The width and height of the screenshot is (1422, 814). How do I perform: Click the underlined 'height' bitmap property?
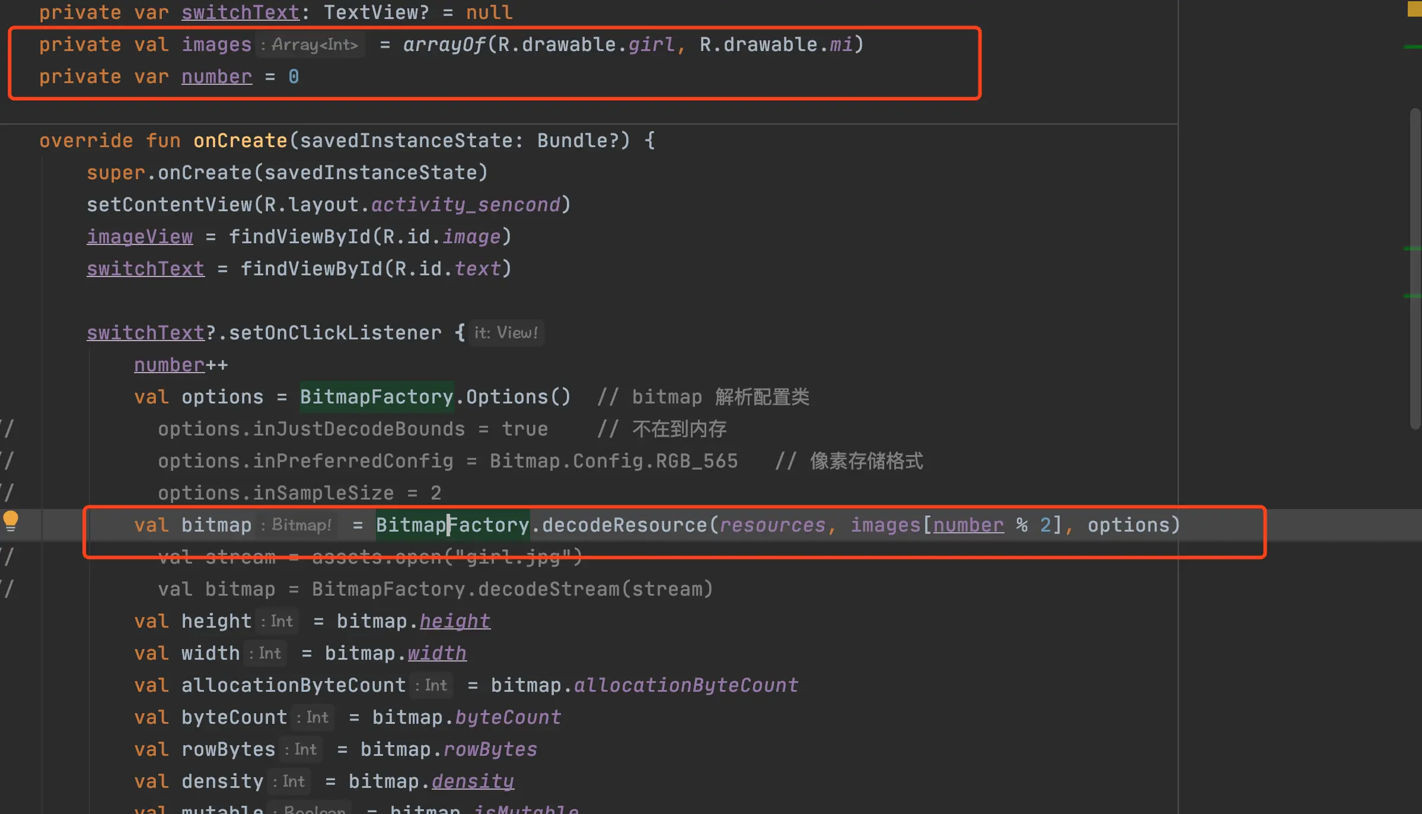[x=455, y=621]
